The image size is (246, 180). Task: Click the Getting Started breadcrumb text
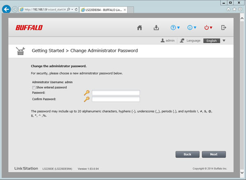point(48,51)
